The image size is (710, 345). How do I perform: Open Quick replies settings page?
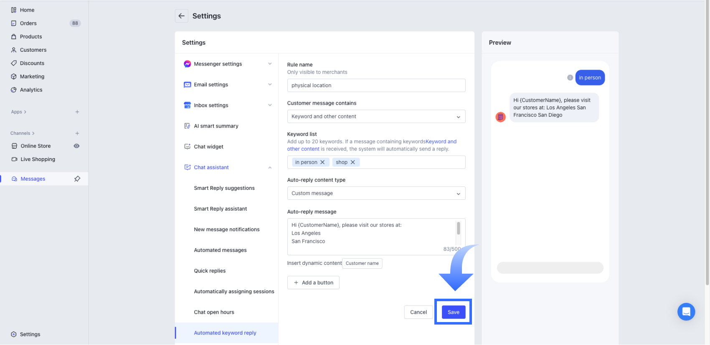(210, 271)
